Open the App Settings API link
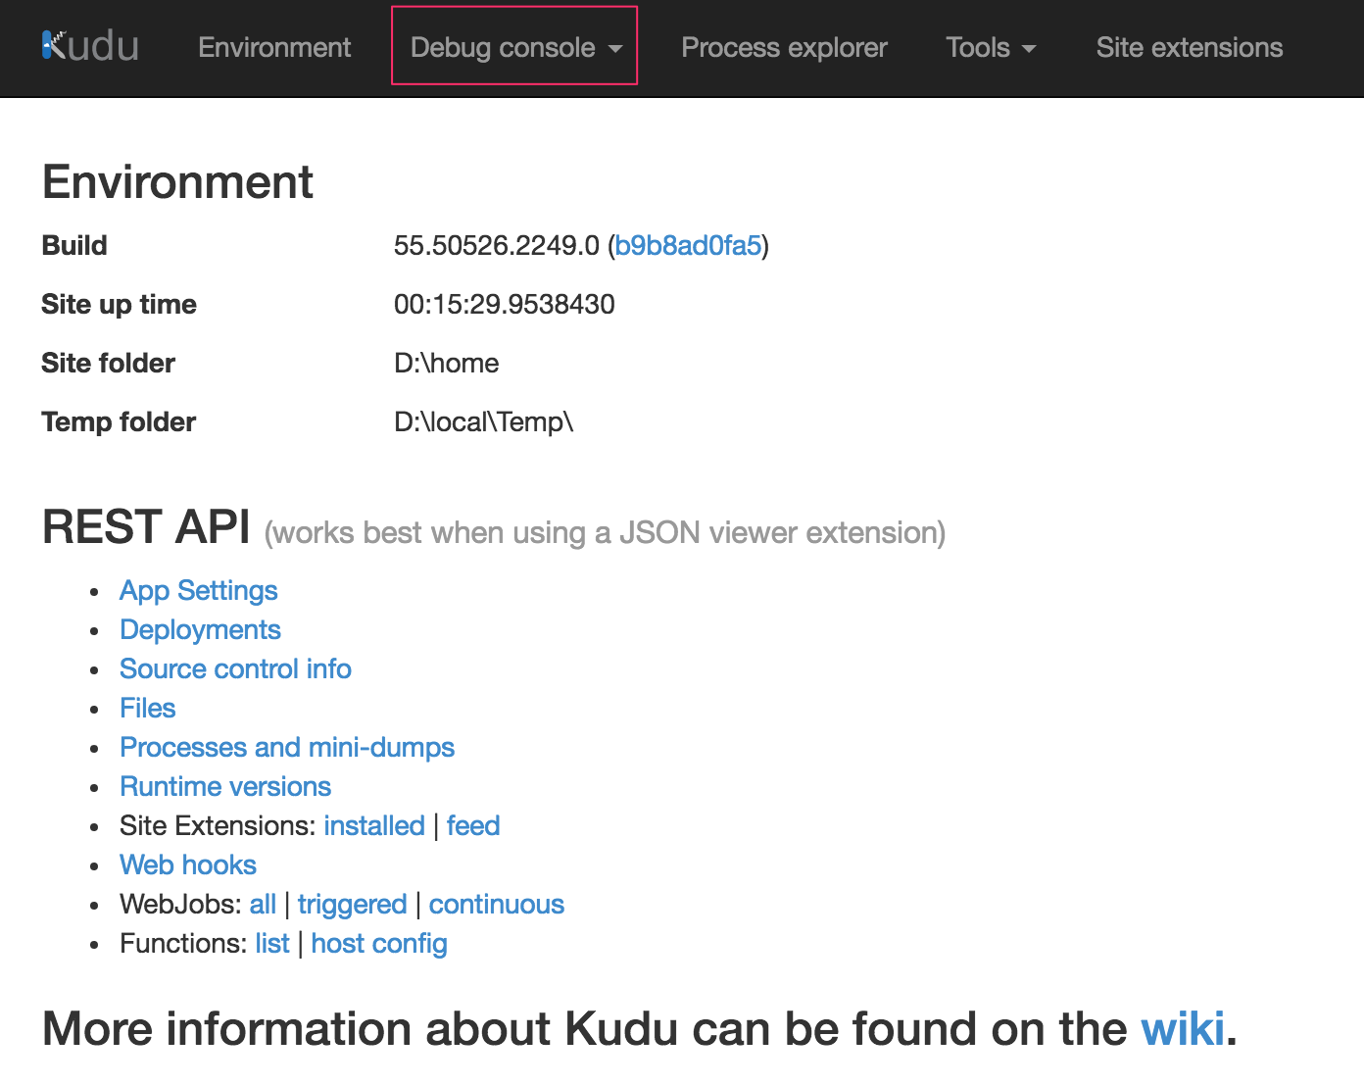1364x1086 pixels. tap(199, 590)
